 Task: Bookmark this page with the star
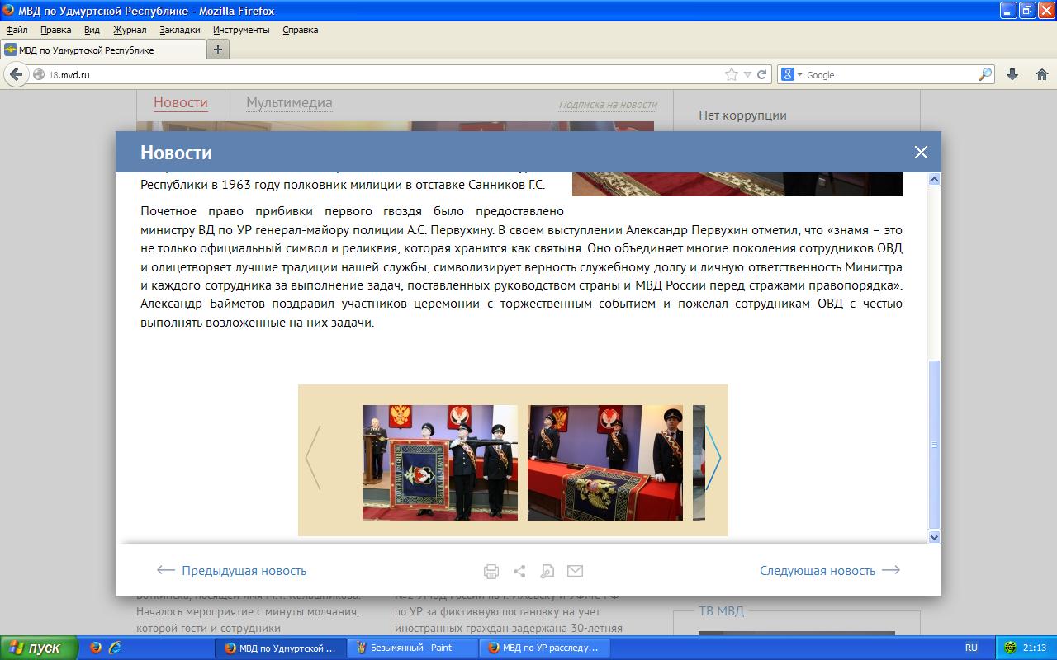coord(731,74)
